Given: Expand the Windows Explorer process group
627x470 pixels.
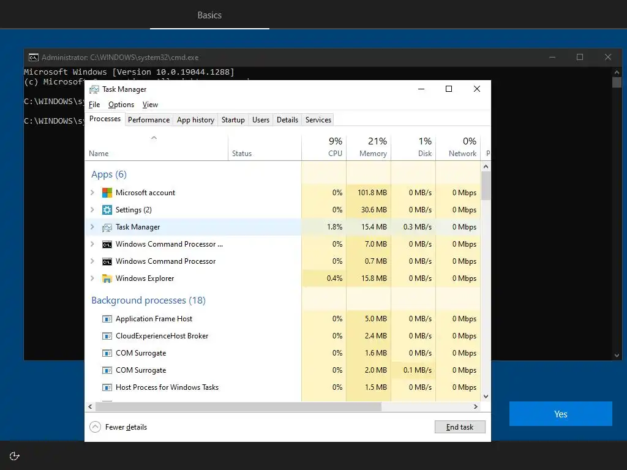Looking at the screenshot, I should [x=92, y=278].
